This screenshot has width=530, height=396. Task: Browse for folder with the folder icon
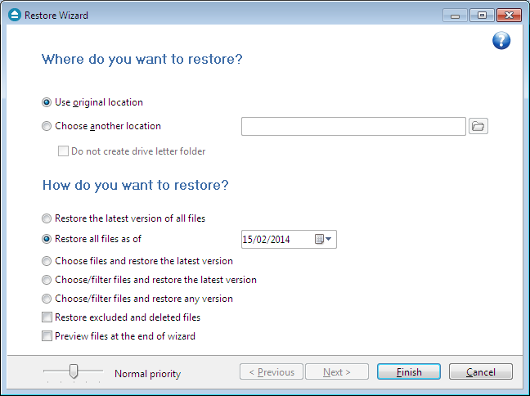point(478,126)
